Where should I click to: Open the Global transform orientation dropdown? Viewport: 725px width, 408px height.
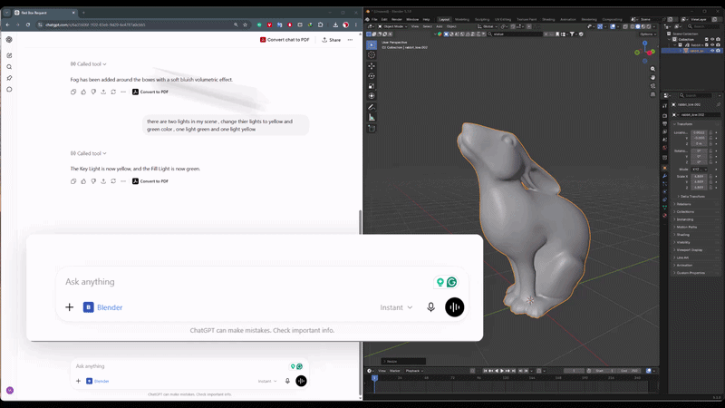point(487,26)
